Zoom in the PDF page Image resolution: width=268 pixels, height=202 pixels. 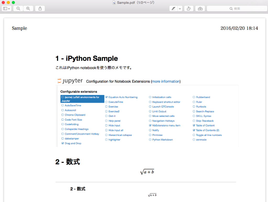click(28, 9)
